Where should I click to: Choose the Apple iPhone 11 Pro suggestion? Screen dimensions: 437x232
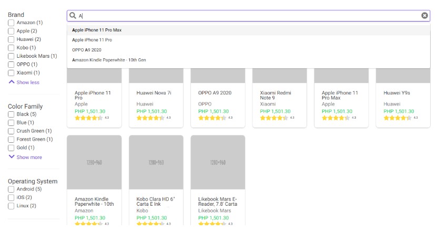(248, 40)
